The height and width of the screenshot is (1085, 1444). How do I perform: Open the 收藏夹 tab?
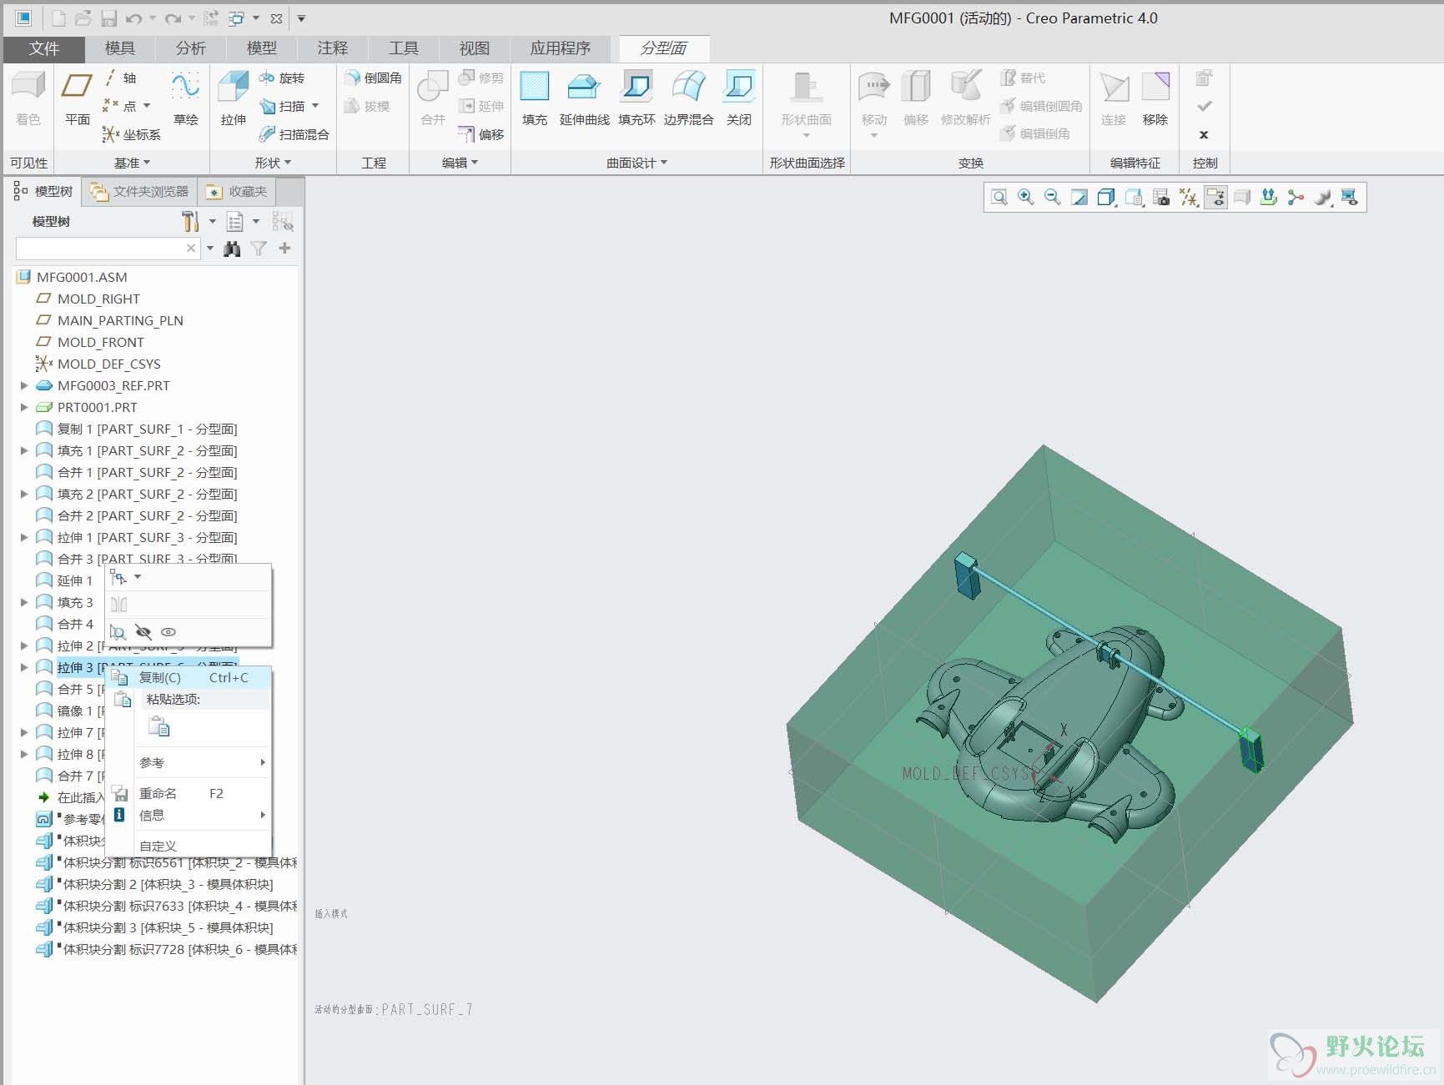coord(237,192)
